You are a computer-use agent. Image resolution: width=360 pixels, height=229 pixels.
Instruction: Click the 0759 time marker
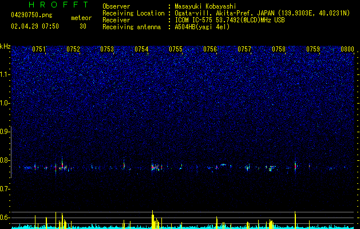pos(313,49)
